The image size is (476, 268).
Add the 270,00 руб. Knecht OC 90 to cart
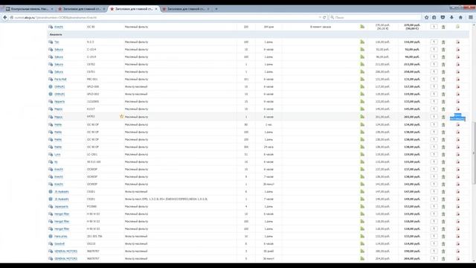click(x=443, y=27)
